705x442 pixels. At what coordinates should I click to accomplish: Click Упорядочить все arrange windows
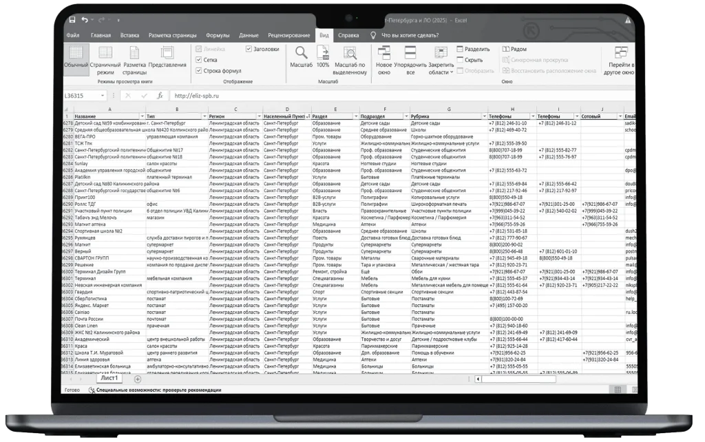(410, 60)
